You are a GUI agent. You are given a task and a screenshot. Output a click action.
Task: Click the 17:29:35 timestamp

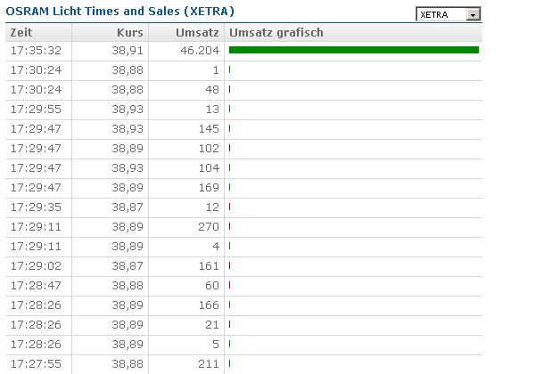(x=36, y=207)
